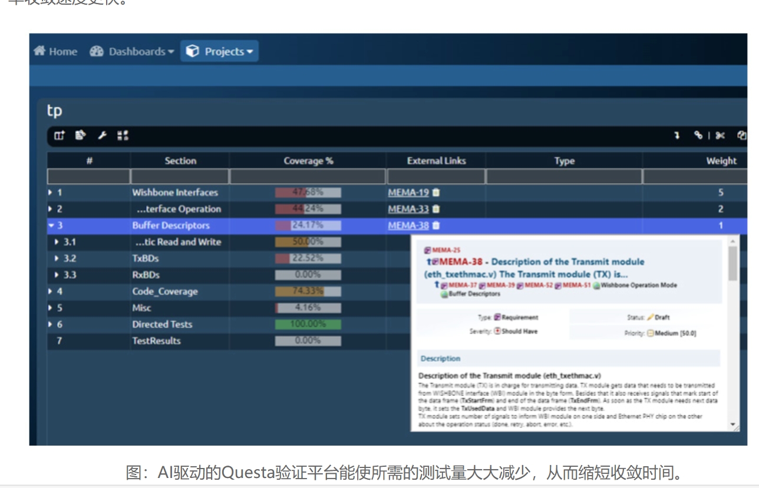Expand row 1 Wishbone Interfaces

pyautogui.click(x=51, y=192)
